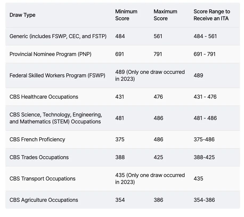Image resolution: width=244 pixels, height=217 pixels.
Task: Select the CBS Healthcare Occupations row label
Action: [44, 97]
